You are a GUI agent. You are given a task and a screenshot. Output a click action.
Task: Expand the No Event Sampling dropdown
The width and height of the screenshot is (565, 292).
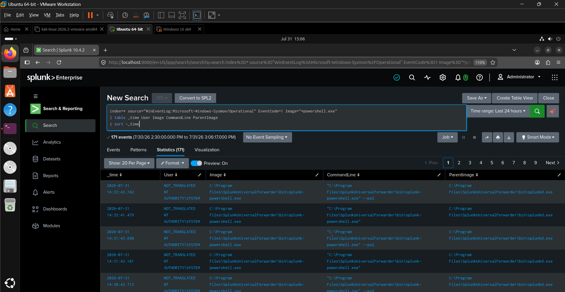(267, 137)
